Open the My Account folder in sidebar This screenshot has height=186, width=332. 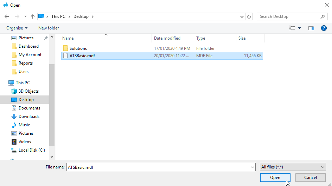[30, 55]
